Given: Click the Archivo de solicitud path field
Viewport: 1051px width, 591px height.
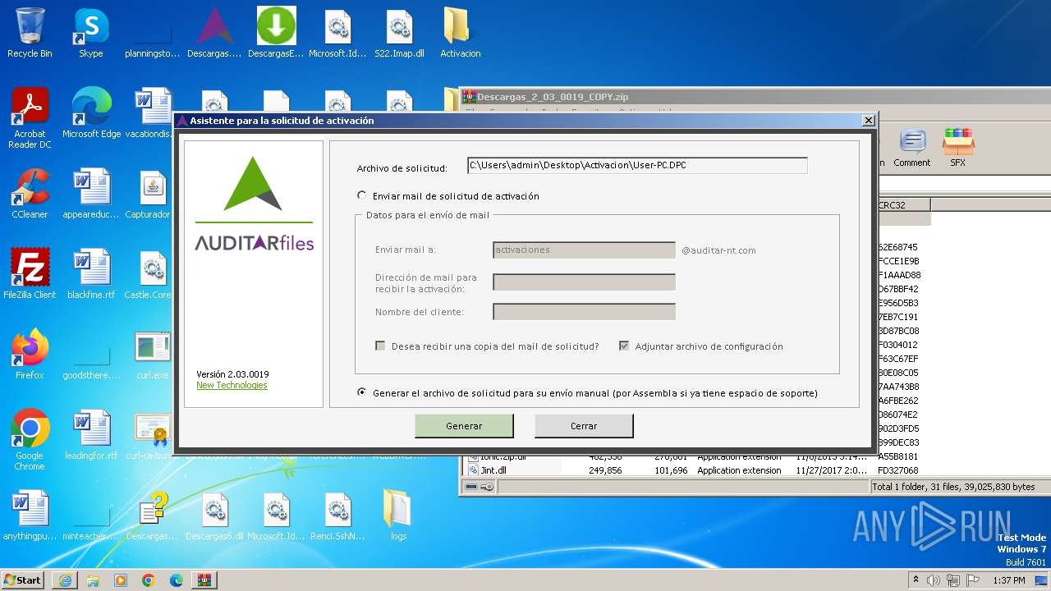Looking at the screenshot, I should tap(637, 165).
